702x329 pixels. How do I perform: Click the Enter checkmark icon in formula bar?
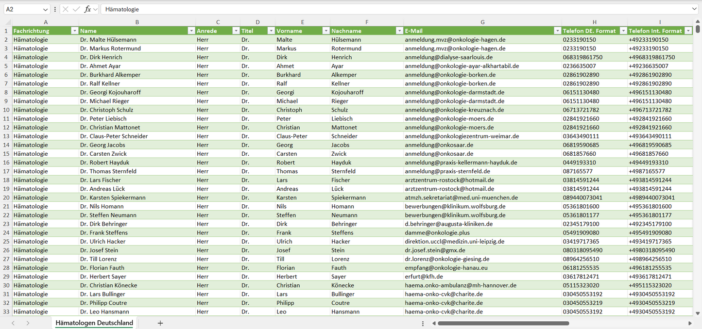(x=76, y=9)
